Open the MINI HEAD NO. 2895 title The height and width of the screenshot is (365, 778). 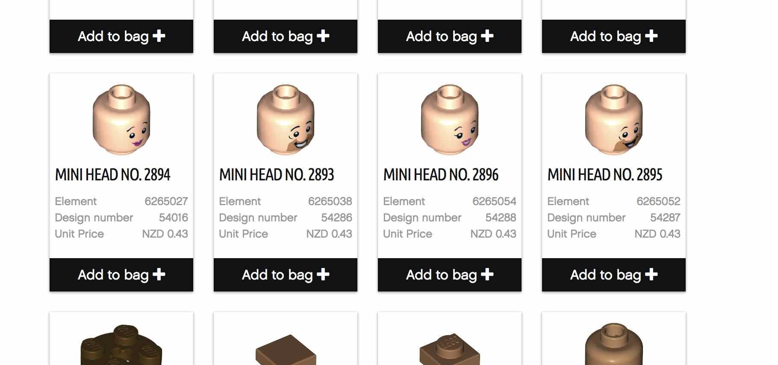point(605,175)
